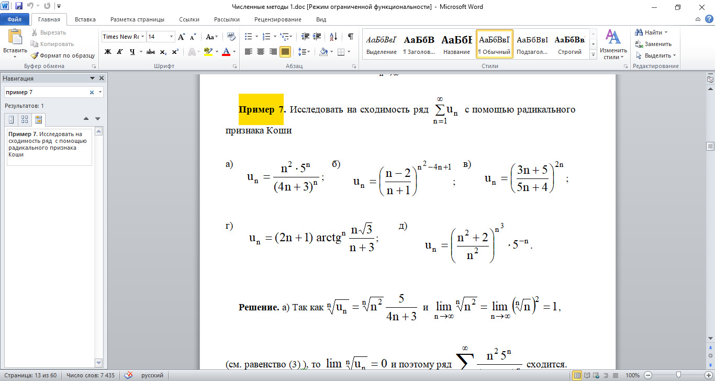Apply subscript x₂ formatting
The image size is (715, 381).
click(x=163, y=52)
